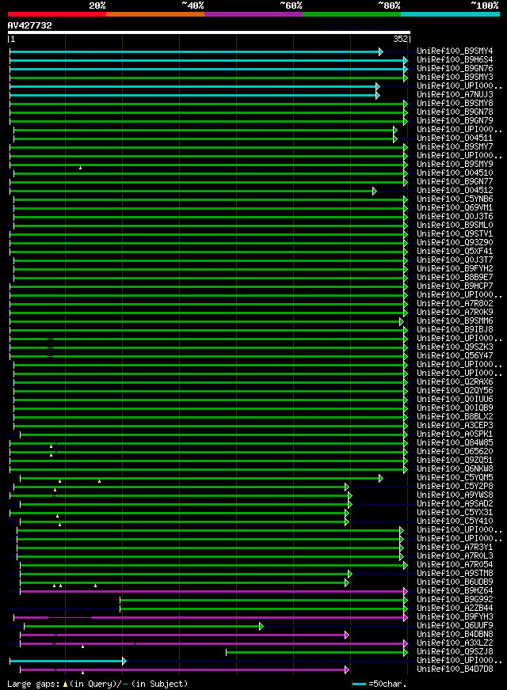The height and width of the screenshot is (690, 507).
Task: Open hit UniRef100_Q69VM1
Action: [455, 207]
